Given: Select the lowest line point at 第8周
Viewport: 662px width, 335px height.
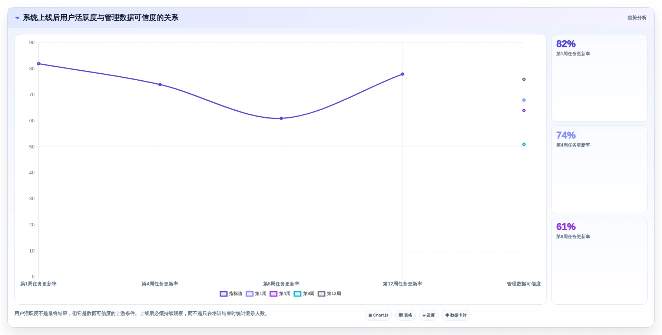Looking at the screenshot, I should 281,118.
